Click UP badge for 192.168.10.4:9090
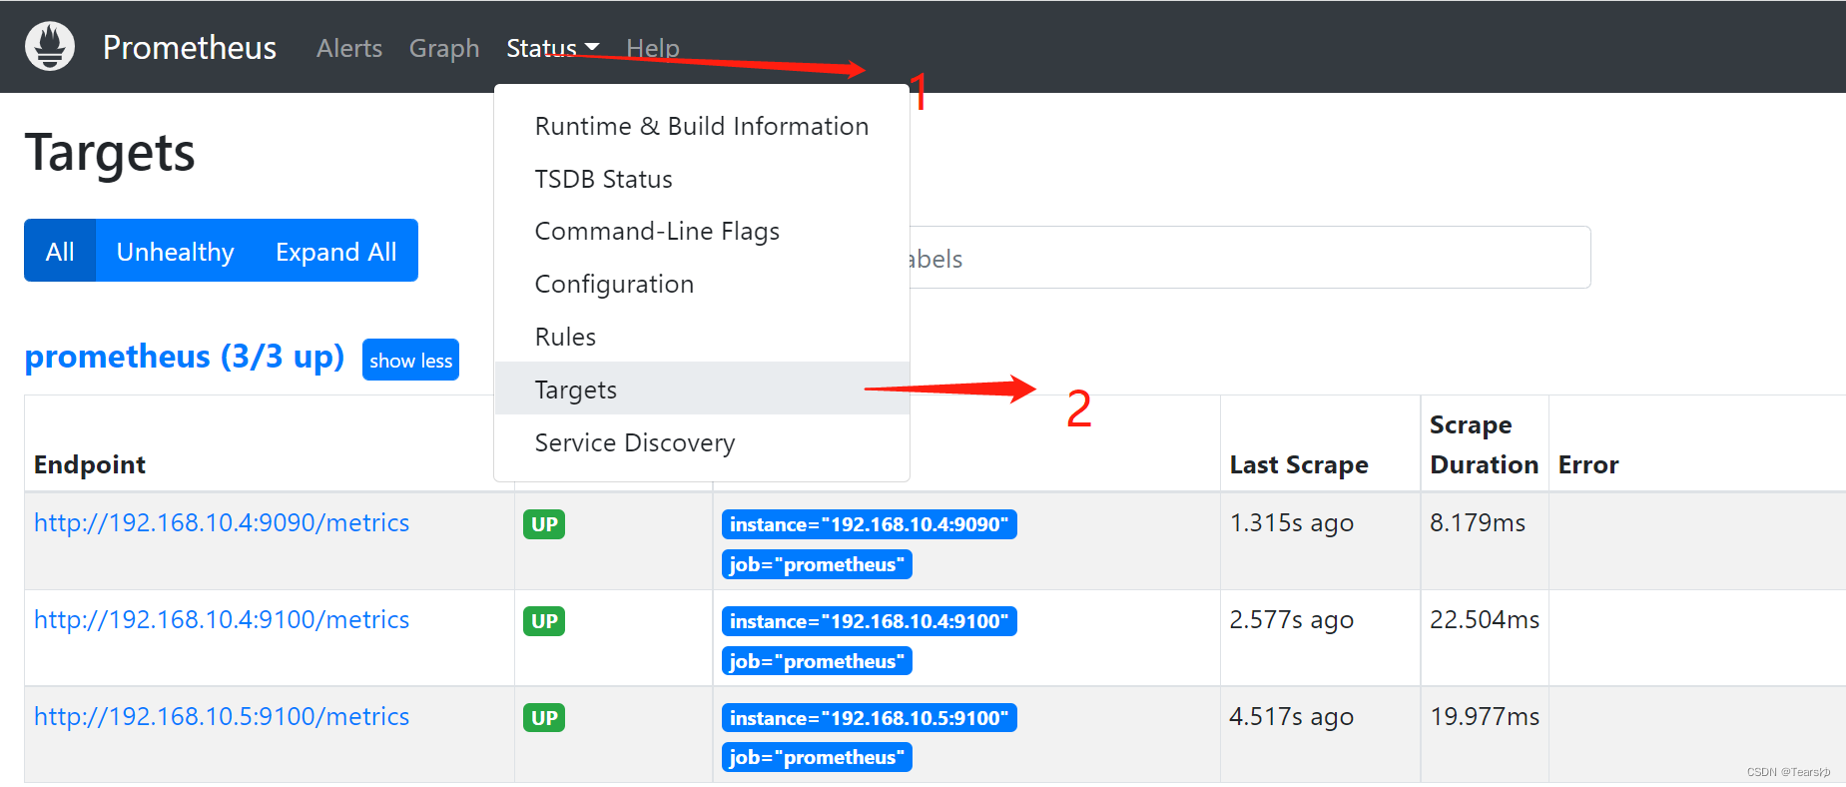The image size is (1846, 787). [544, 524]
